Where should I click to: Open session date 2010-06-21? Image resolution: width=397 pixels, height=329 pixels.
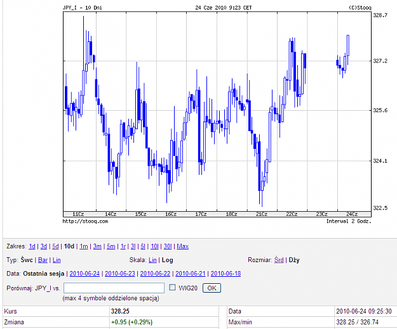(x=191, y=274)
